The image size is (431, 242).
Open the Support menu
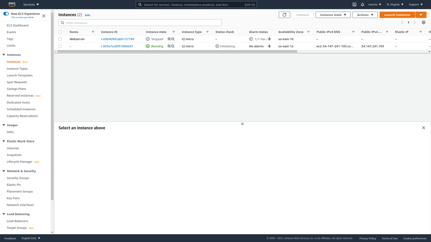(x=416, y=4)
